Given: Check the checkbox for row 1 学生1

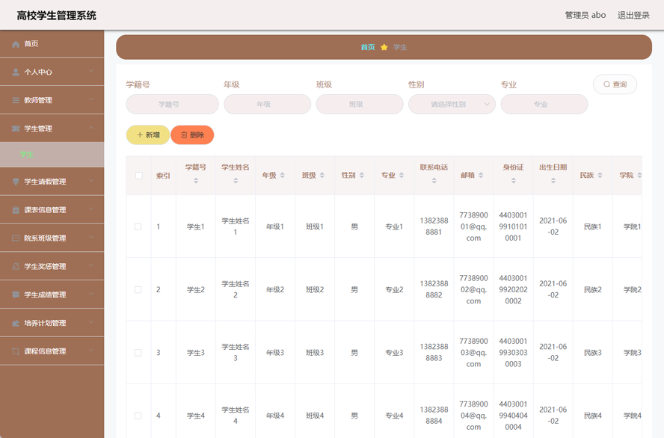Looking at the screenshot, I should (x=138, y=226).
